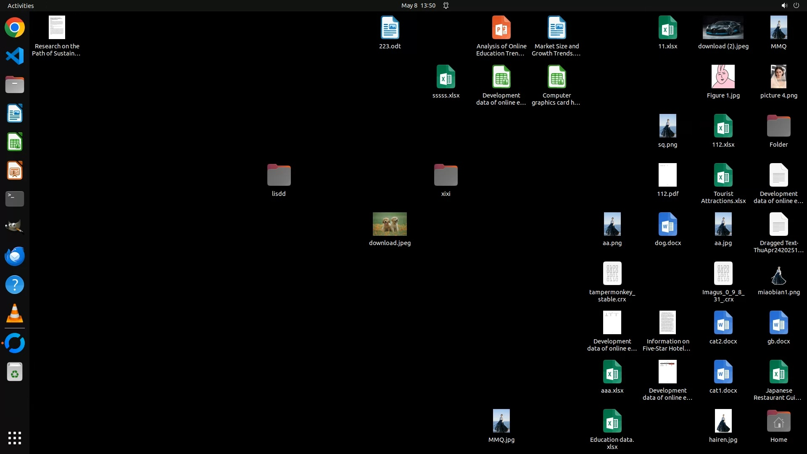Open the Trash dock icon

(15, 372)
